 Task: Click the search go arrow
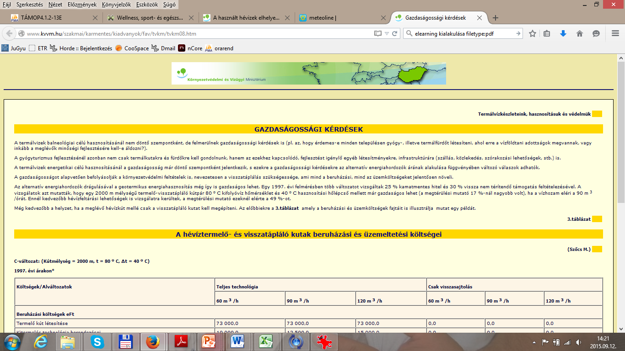[x=518, y=33]
